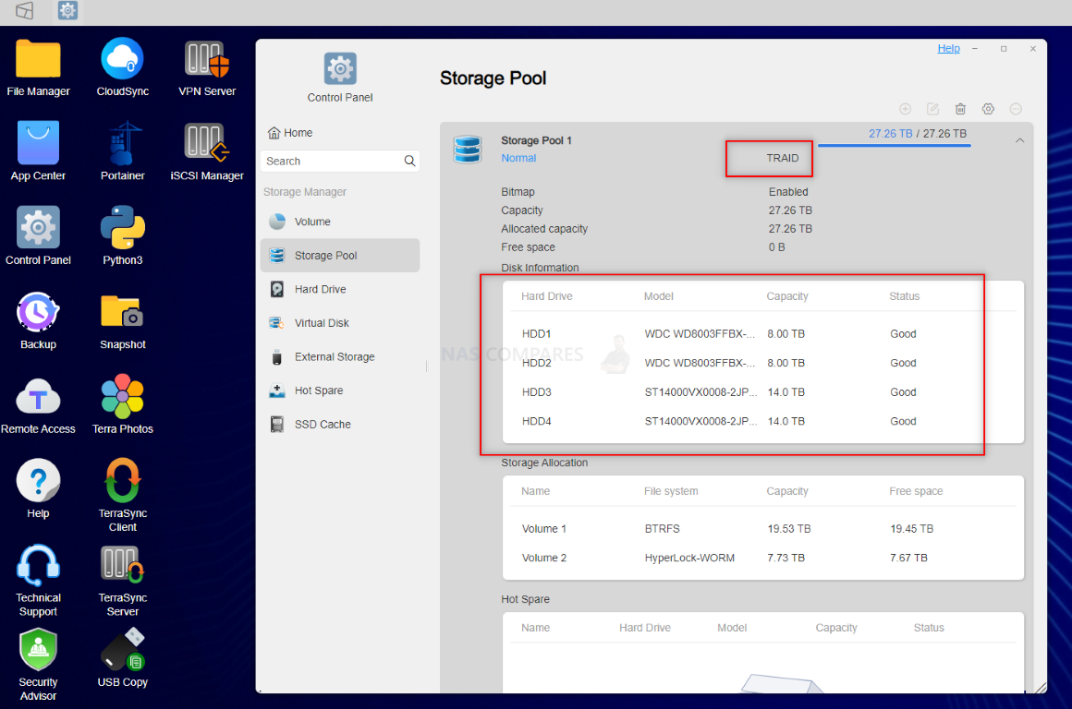Click the add storage pool plus icon
This screenshot has width=1072, height=709.
(x=905, y=109)
